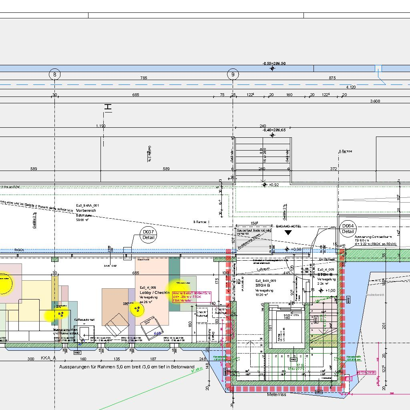Click the Vorbereich room label
The image size is (410, 410).
click(x=86, y=211)
